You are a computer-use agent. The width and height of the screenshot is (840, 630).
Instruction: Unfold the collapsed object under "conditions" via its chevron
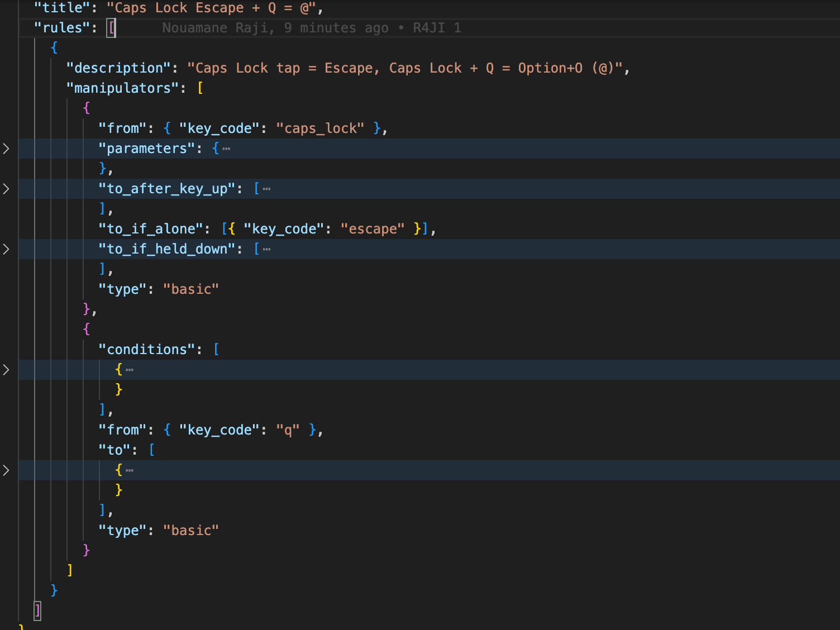(6, 370)
